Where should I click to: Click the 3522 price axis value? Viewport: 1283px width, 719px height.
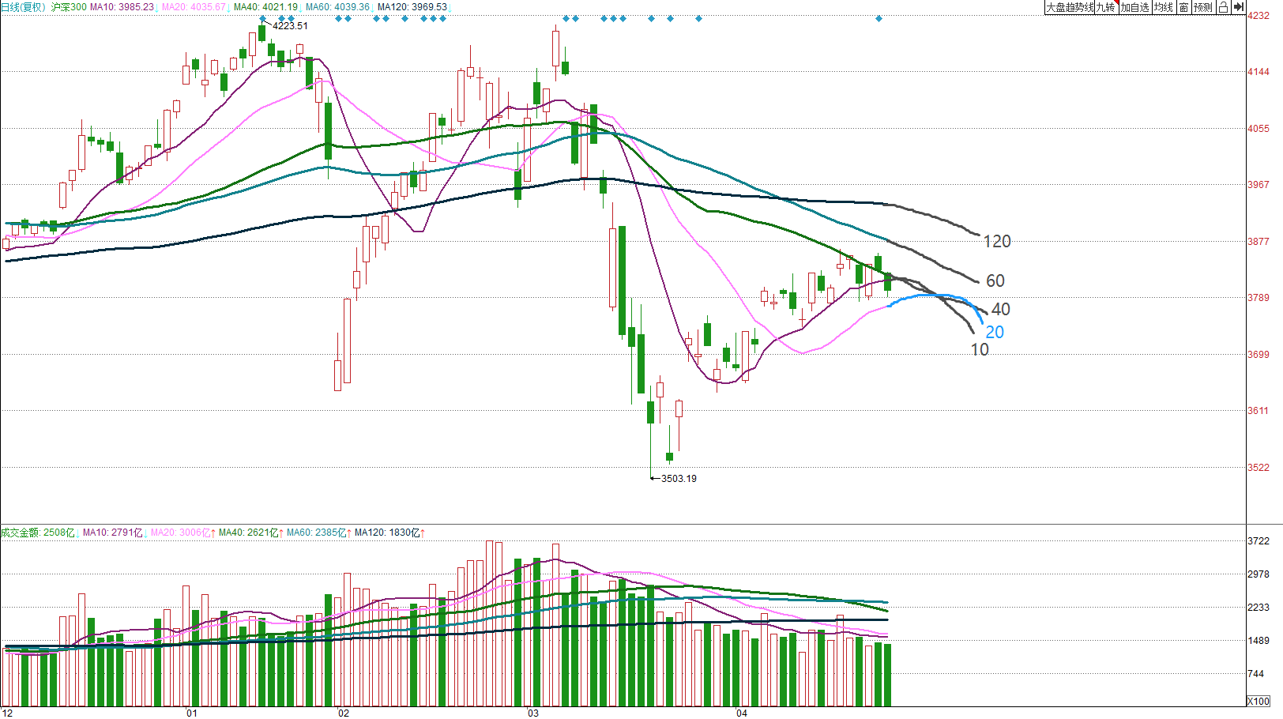pyautogui.click(x=1259, y=468)
